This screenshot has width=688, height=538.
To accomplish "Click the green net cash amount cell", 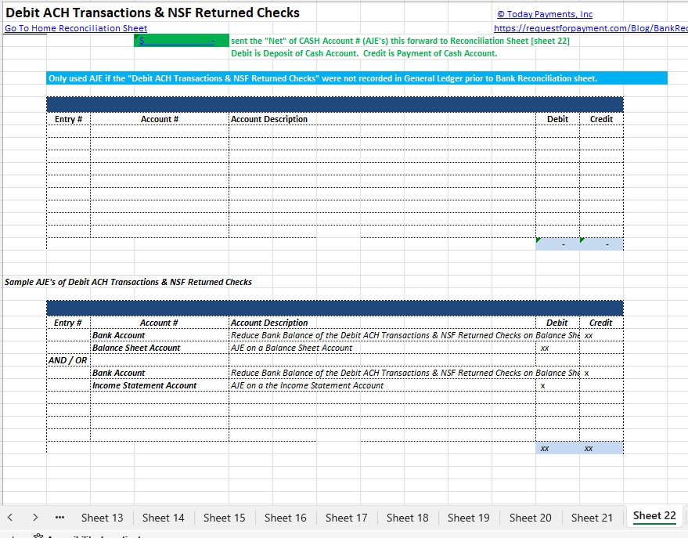I will (x=182, y=41).
